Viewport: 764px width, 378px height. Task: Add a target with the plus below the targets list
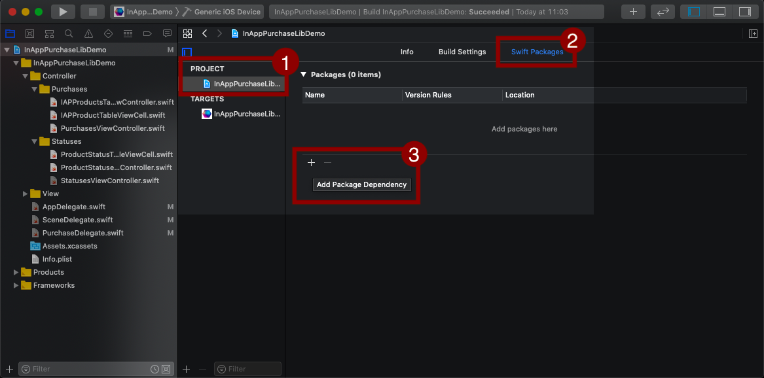tap(186, 369)
